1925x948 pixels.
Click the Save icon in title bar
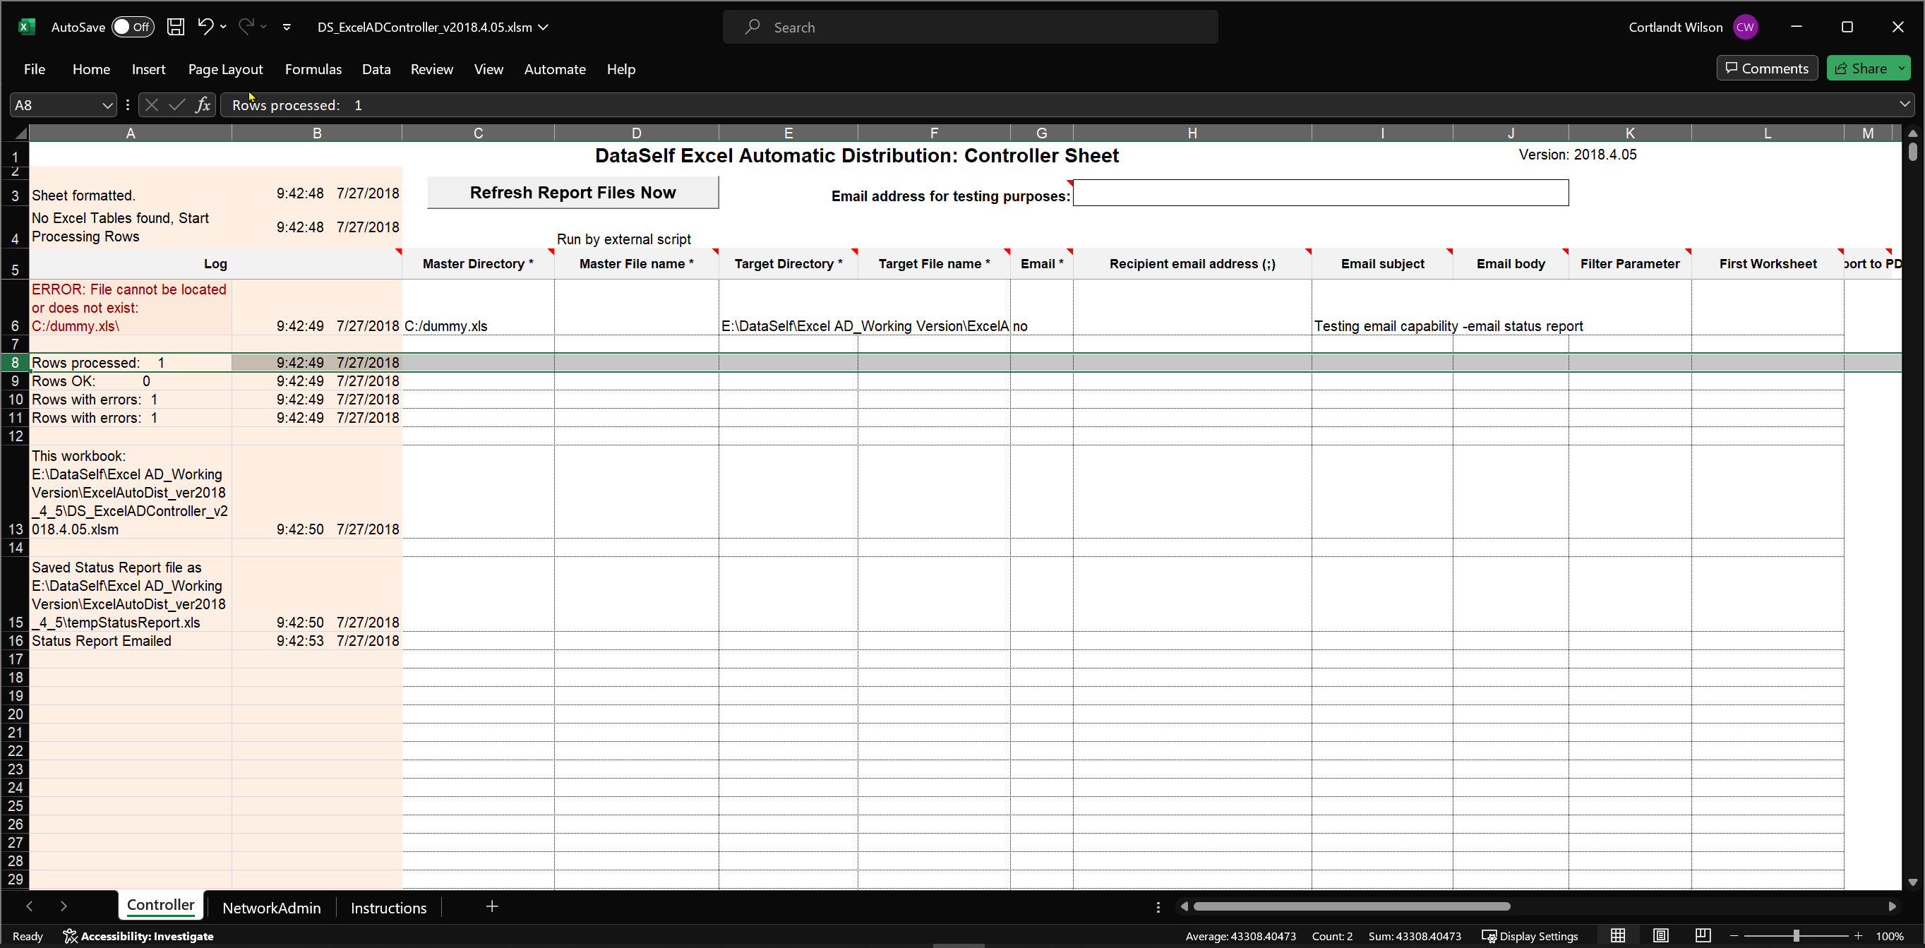point(175,27)
